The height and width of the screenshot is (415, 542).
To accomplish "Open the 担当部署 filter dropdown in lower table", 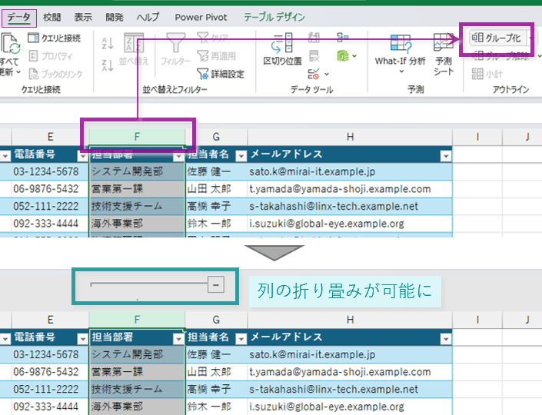I will pos(178,338).
